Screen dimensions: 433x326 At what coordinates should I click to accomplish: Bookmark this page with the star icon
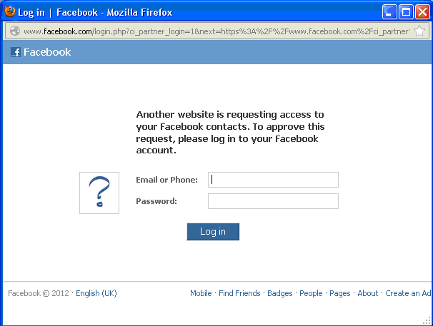(419, 31)
